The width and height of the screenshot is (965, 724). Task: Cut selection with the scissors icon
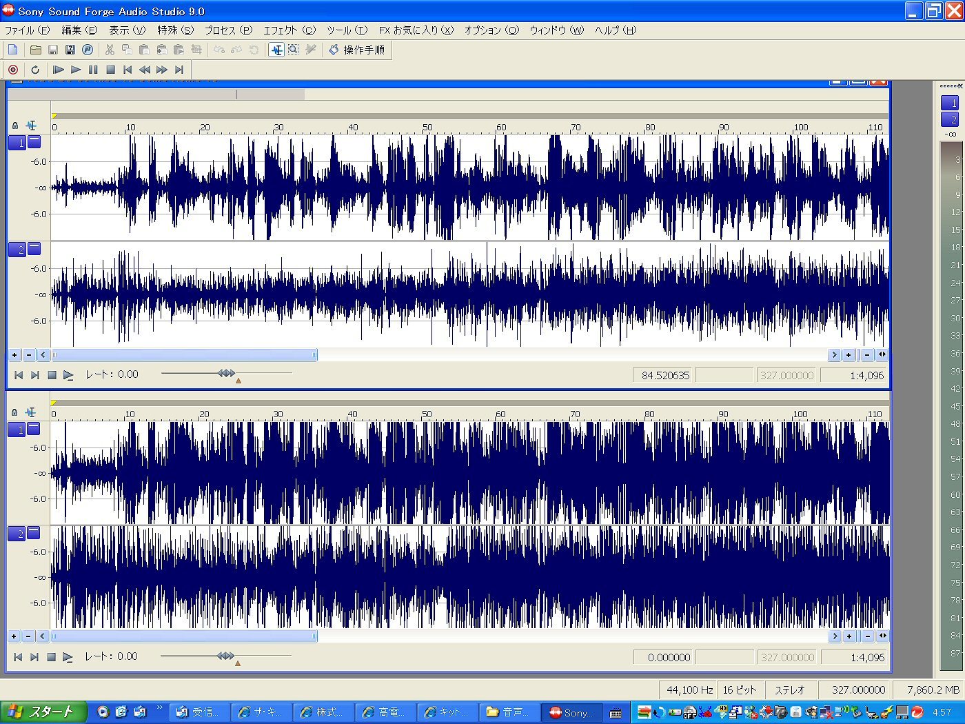click(110, 50)
